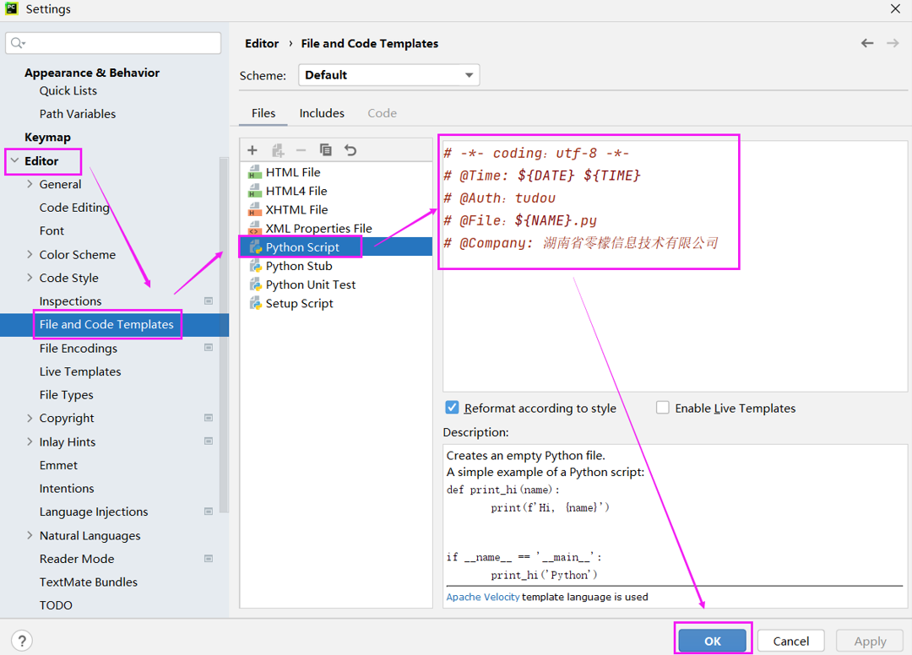Expand the Code Style tree node
The height and width of the screenshot is (655, 912).
[30, 278]
